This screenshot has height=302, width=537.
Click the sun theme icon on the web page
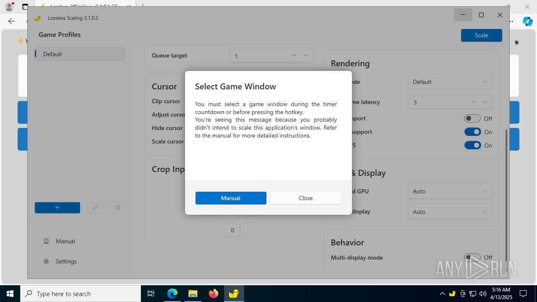tap(517, 42)
